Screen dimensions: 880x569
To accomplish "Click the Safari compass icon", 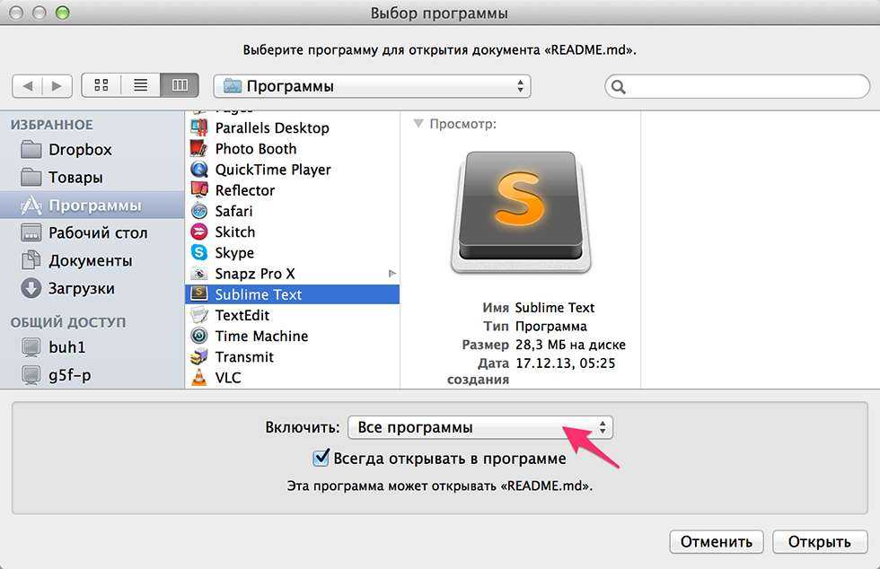I will click(199, 212).
